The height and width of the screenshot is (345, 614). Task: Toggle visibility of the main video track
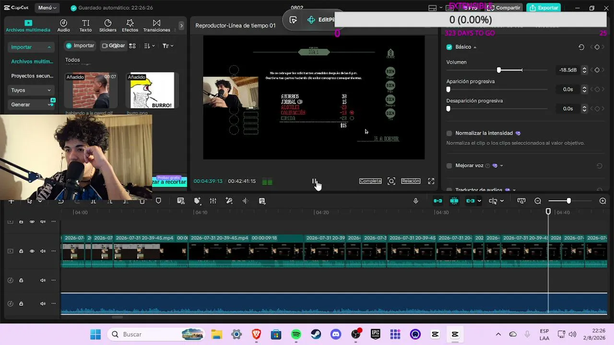[32, 251]
